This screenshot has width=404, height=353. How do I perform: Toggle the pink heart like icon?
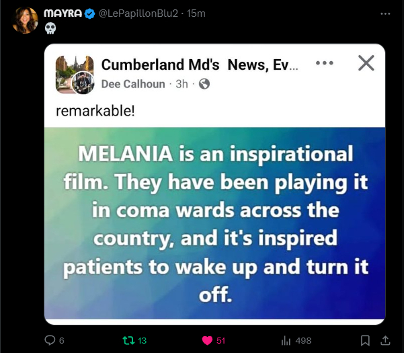click(x=207, y=341)
